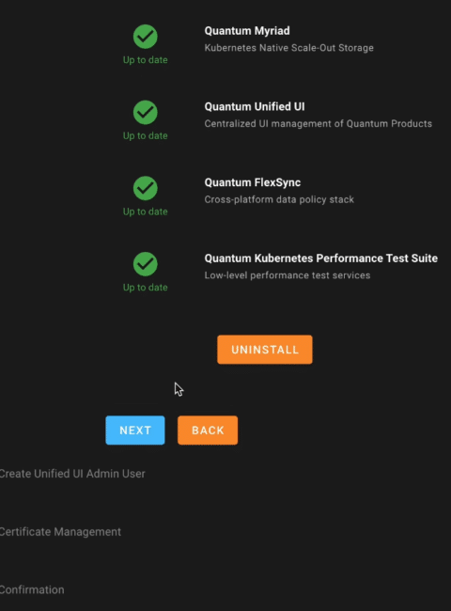Viewport: 451px width, 611px height.
Task: Select the Quantum Myriad title
Action: click(x=247, y=31)
